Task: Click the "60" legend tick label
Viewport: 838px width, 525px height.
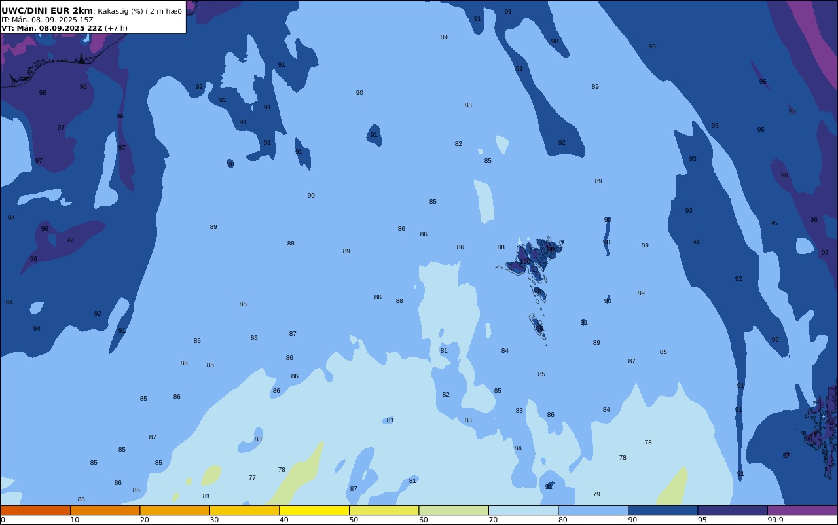Action: coord(424,520)
